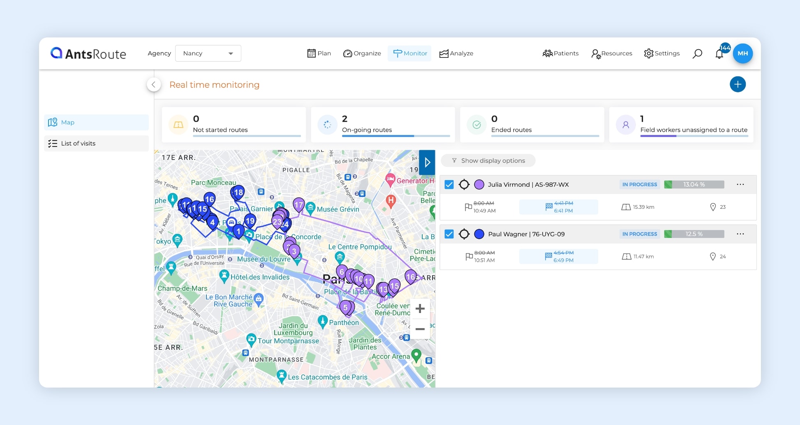The image size is (800, 425).
Task: Open AntsRoute Settings via the gear icon
Action: coord(649,53)
